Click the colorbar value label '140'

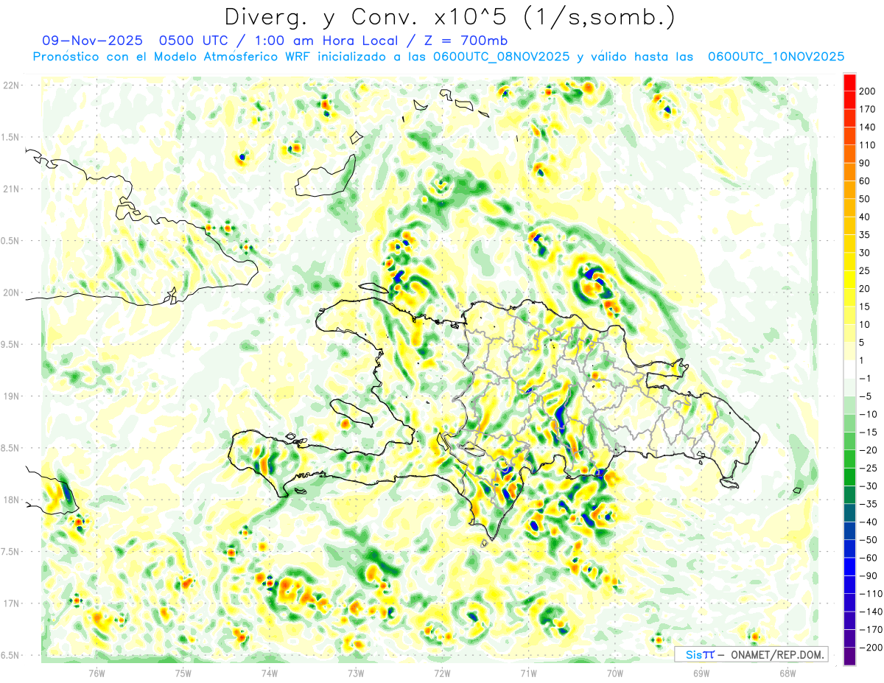[x=867, y=127]
